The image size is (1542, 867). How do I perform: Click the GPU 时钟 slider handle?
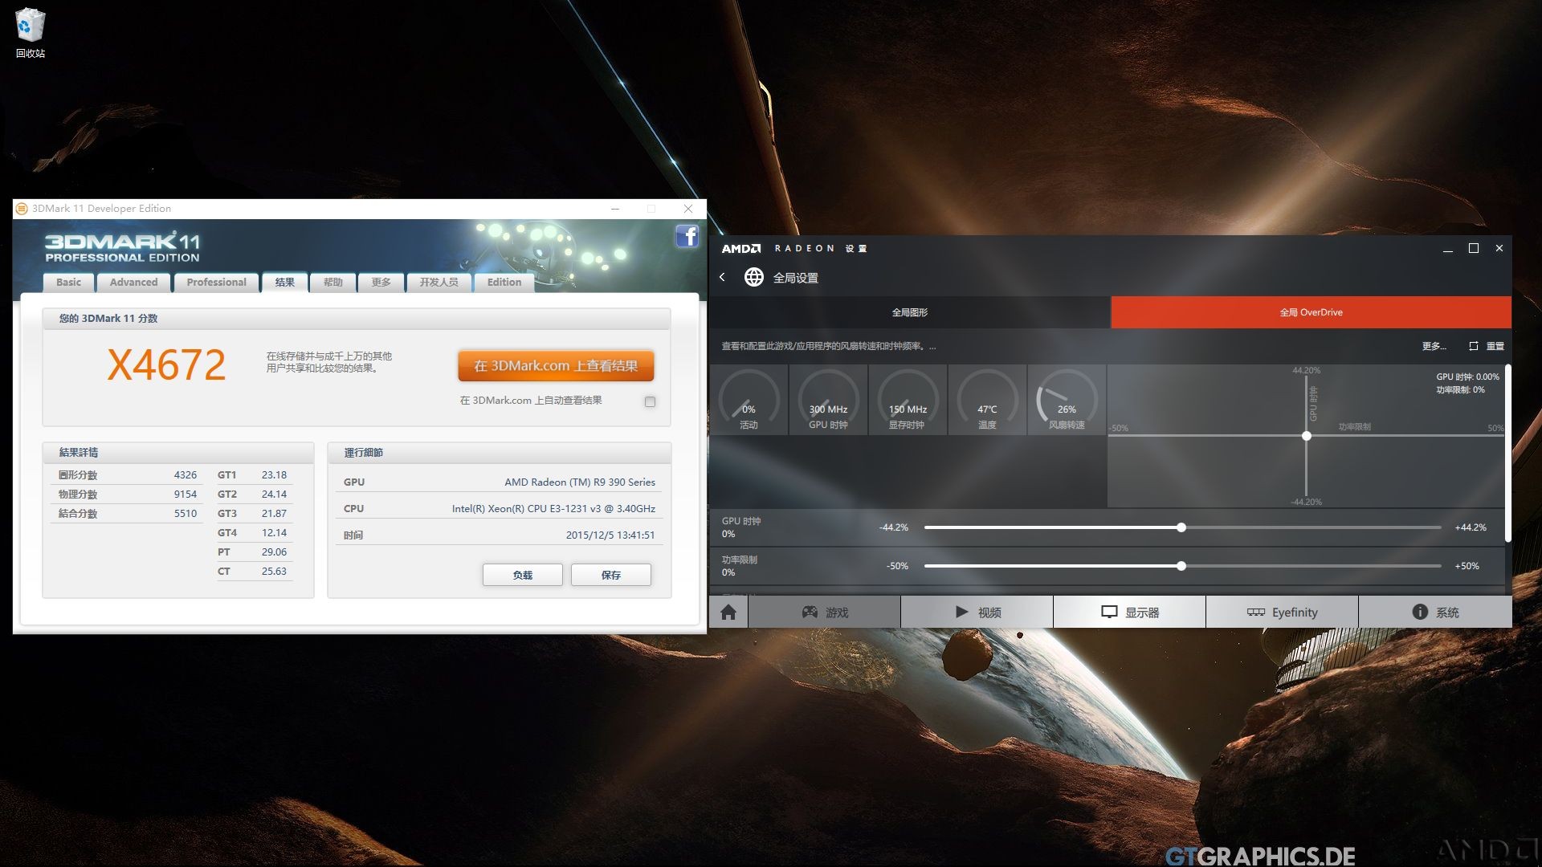1181,527
